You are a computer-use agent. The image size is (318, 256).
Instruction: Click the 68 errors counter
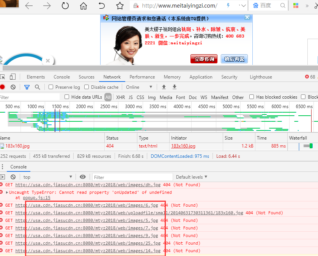click(x=310, y=77)
